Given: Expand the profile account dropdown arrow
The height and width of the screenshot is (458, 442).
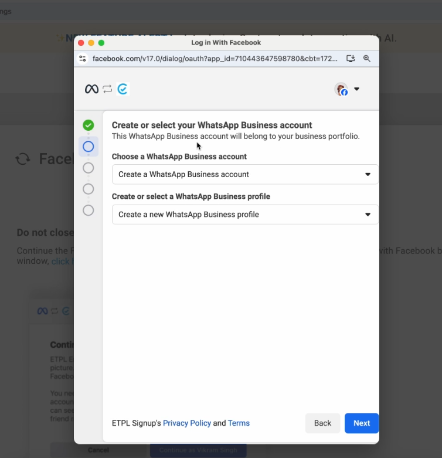Looking at the screenshot, I should (357, 89).
